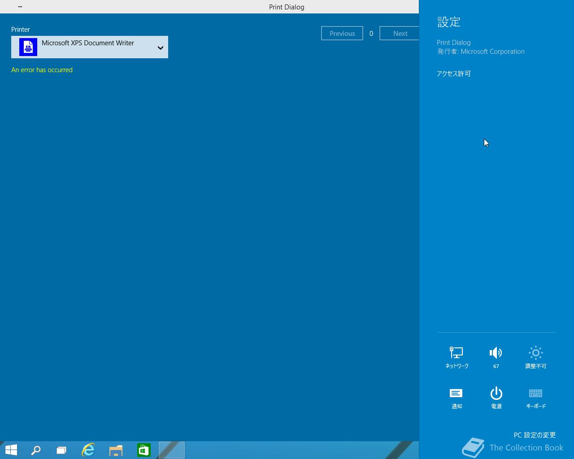Viewport: 574px width, 459px height.
Task: Open PC 設定の変更 link
Action: coord(535,435)
